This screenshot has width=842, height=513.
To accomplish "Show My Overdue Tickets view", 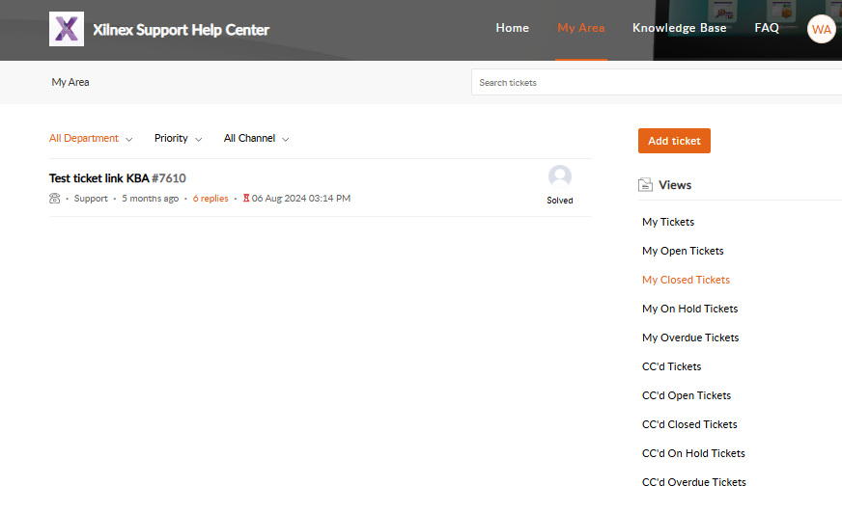I will pos(690,337).
